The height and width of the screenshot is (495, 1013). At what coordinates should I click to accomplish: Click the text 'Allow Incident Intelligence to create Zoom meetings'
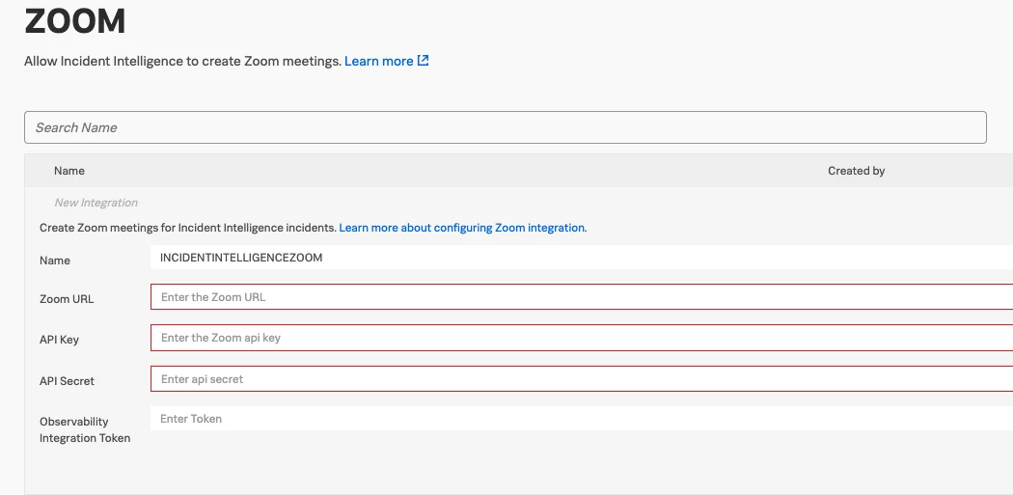click(x=182, y=62)
